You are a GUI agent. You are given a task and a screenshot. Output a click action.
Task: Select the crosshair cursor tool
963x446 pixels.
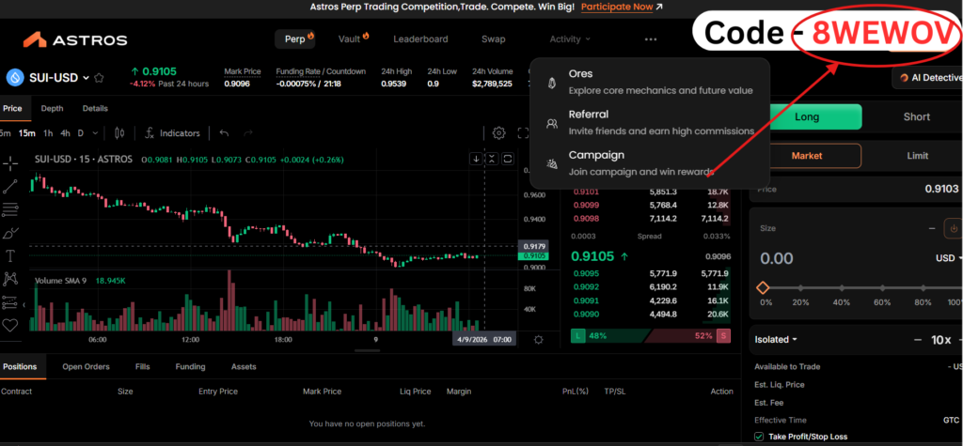(10, 163)
